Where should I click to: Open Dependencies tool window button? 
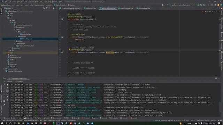point(56,118)
